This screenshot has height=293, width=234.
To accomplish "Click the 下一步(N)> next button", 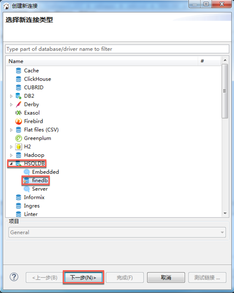I will pyautogui.click(x=83, y=277).
